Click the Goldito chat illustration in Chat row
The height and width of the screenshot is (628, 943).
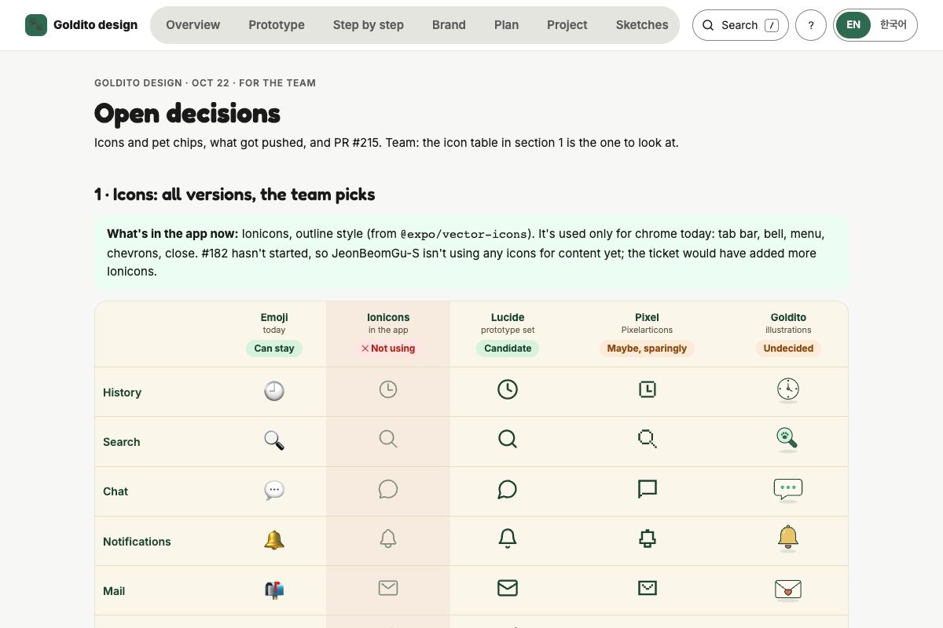click(x=788, y=490)
